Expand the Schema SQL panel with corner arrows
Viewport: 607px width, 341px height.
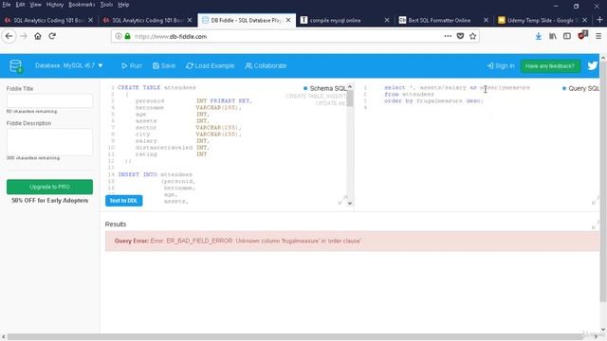click(x=342, y=201)
